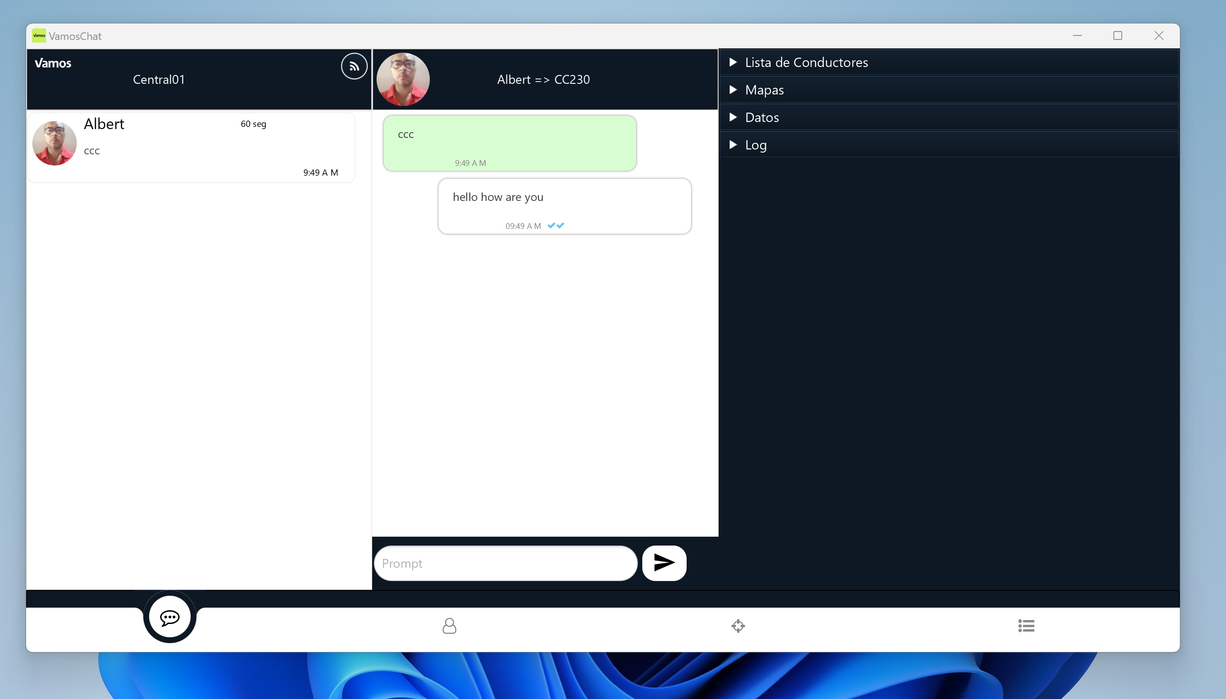Click the VamosChat title bar logo
This screenshot has height=699, width=1226.
39,36
